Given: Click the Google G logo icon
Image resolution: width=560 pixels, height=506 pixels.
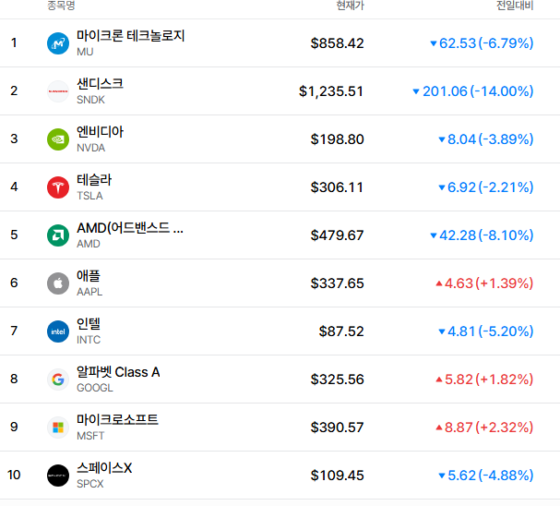Looking at the screenshot, I should (x=58, y=379).
